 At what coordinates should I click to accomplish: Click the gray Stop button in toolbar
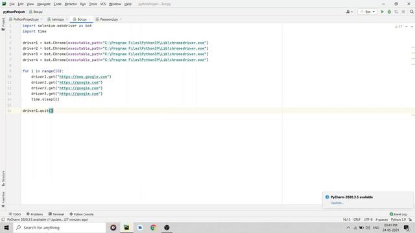click(x=403, y=12)
